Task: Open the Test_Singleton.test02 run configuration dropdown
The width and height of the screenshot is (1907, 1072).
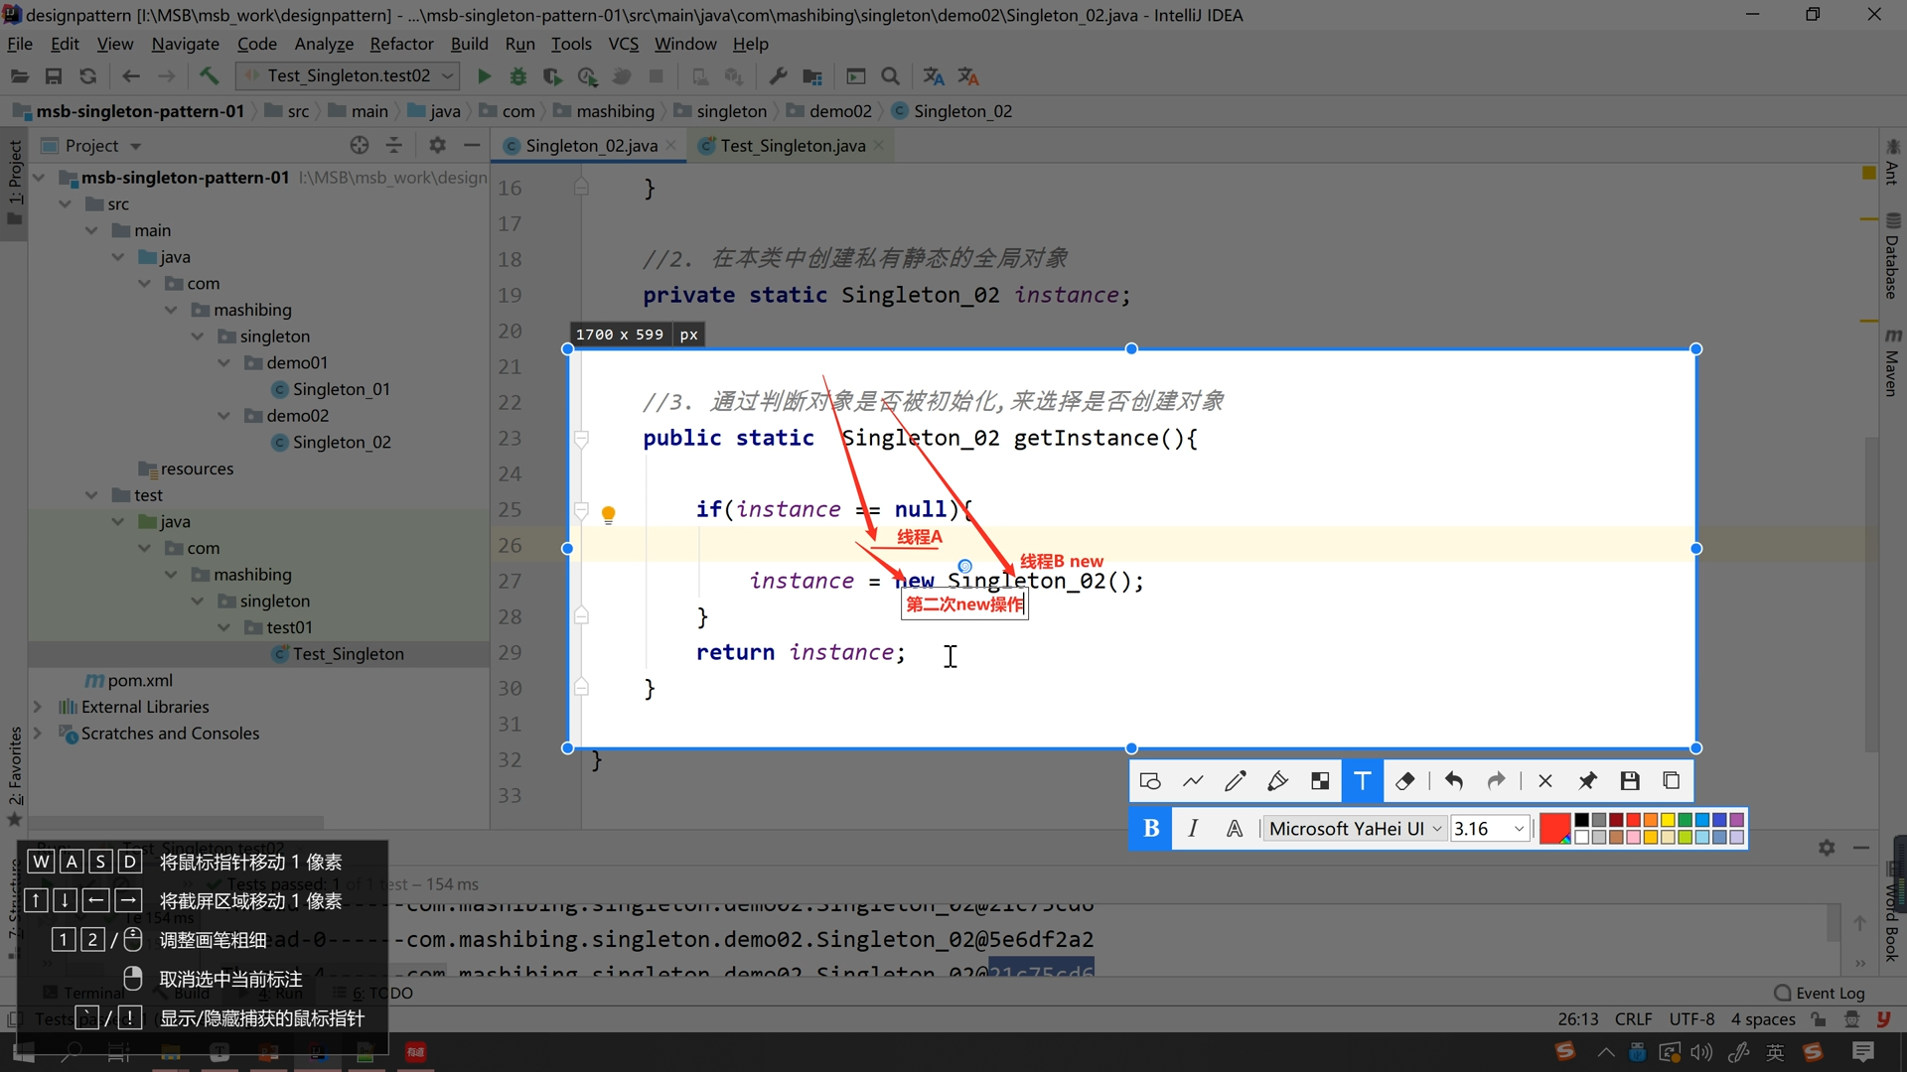Action: click(x=349, y=76)
